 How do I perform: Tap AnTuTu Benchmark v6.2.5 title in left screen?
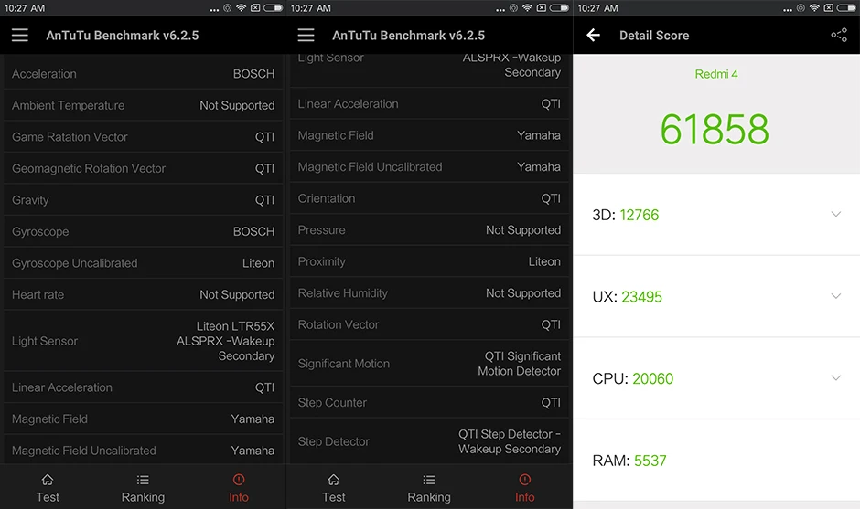[123, 36]
